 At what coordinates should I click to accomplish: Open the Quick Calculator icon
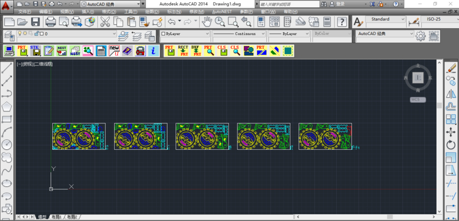pos(327,22)
